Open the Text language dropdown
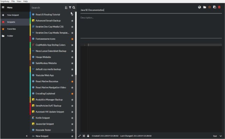This screenshot has width=225, height=139. point(217,136)
